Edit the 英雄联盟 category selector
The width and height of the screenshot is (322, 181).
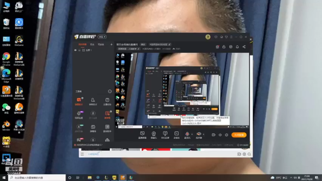[x=128, y=49]
